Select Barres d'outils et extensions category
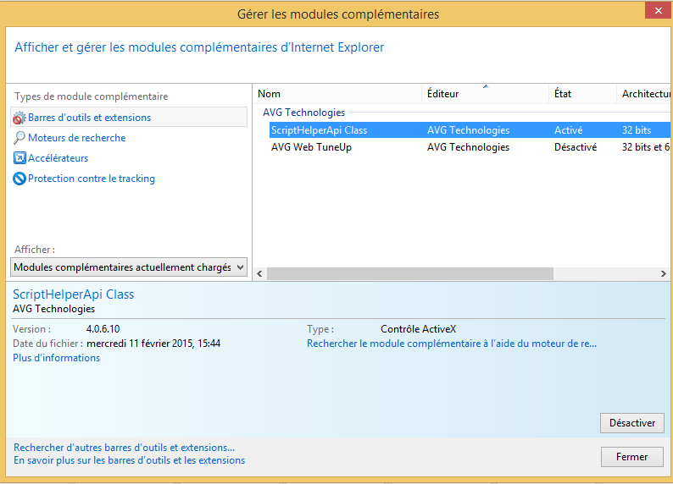This screenshot has height=484, width=673. coord(129,117)
